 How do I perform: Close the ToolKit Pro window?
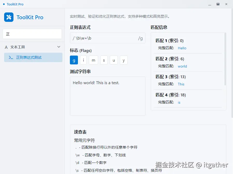226,4
